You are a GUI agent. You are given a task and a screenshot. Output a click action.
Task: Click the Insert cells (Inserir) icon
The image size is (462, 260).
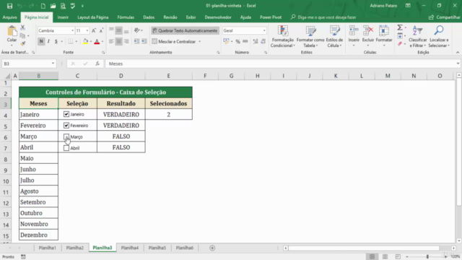(x=354, y=30)
